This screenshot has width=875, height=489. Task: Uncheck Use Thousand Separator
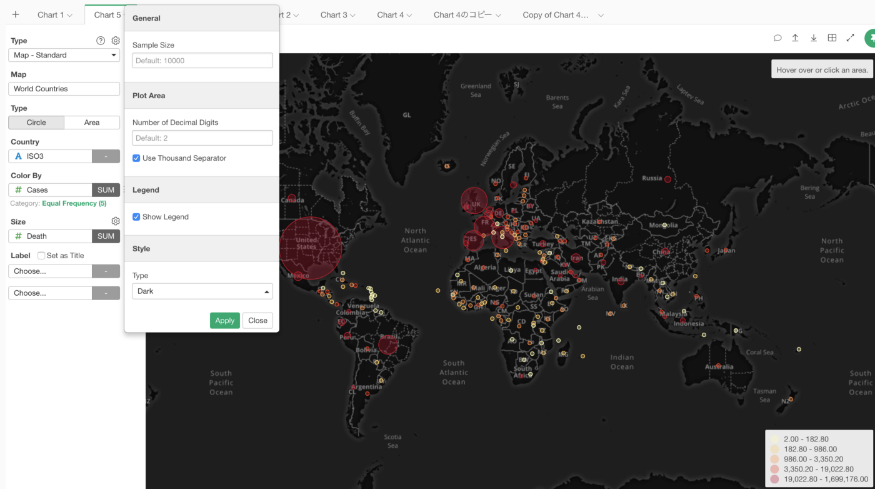click(x=136, y=158)
